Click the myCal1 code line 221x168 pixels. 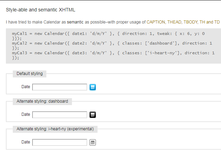point(108,36)
